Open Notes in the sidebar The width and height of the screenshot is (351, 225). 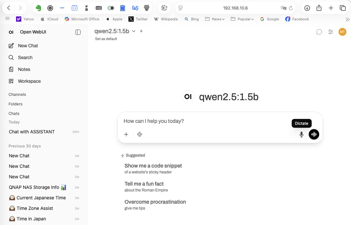(24, 69)
